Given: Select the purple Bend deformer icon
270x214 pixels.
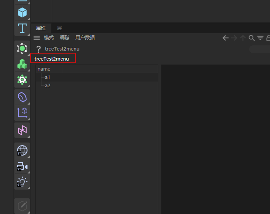Looking at the screenshot, I should [22, 97].
